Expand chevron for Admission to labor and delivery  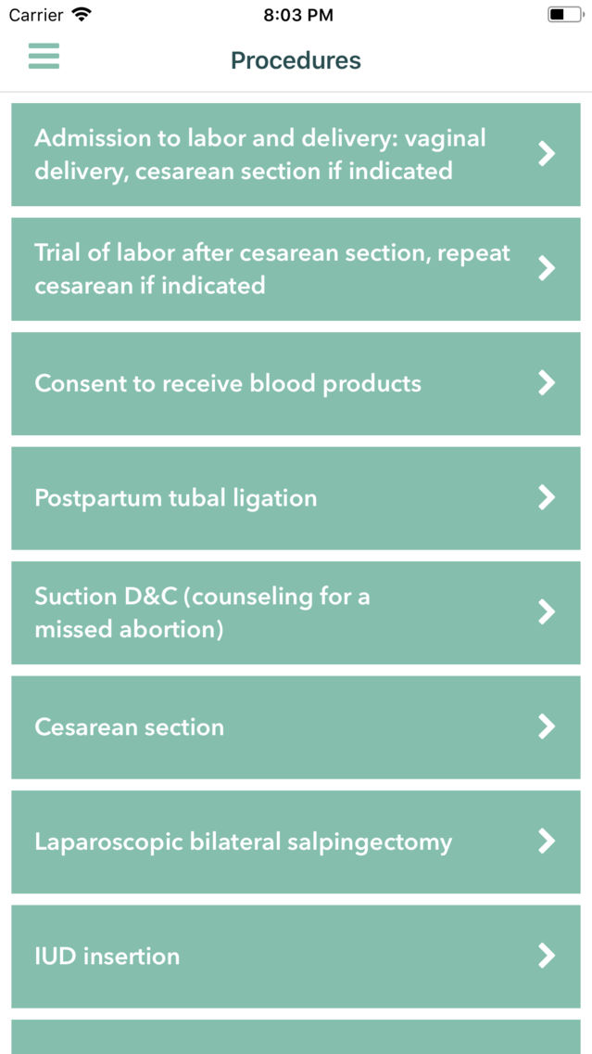[547, 154]
